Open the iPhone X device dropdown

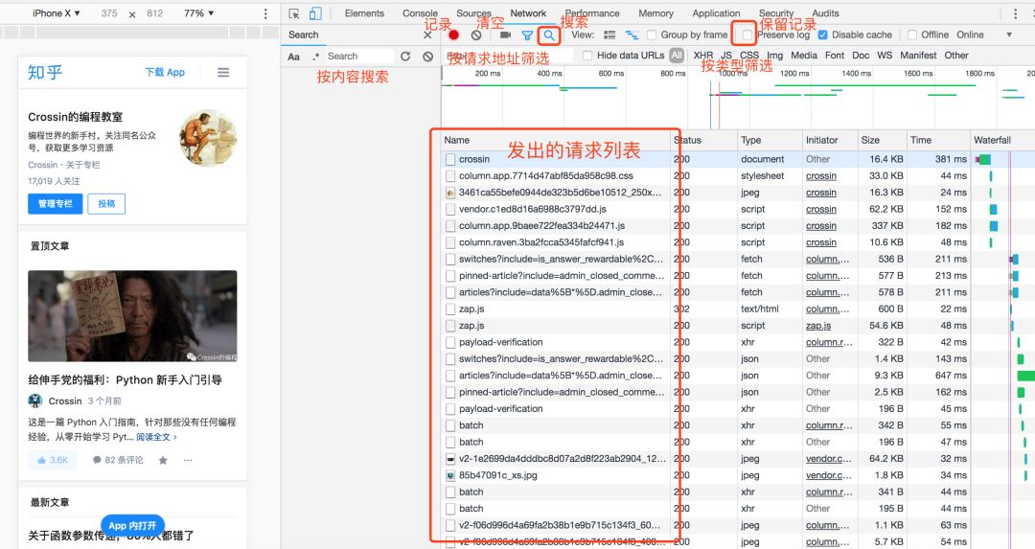click(56, 13)
